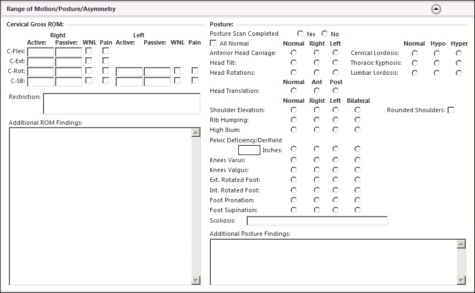Image resolution: width=475 pixels, height=293 pixels.
Task: Select Normal for Rib Humping
Action: [x=293, y=120]
